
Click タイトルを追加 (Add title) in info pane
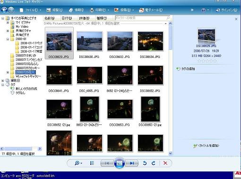click(x=207, y=146)
